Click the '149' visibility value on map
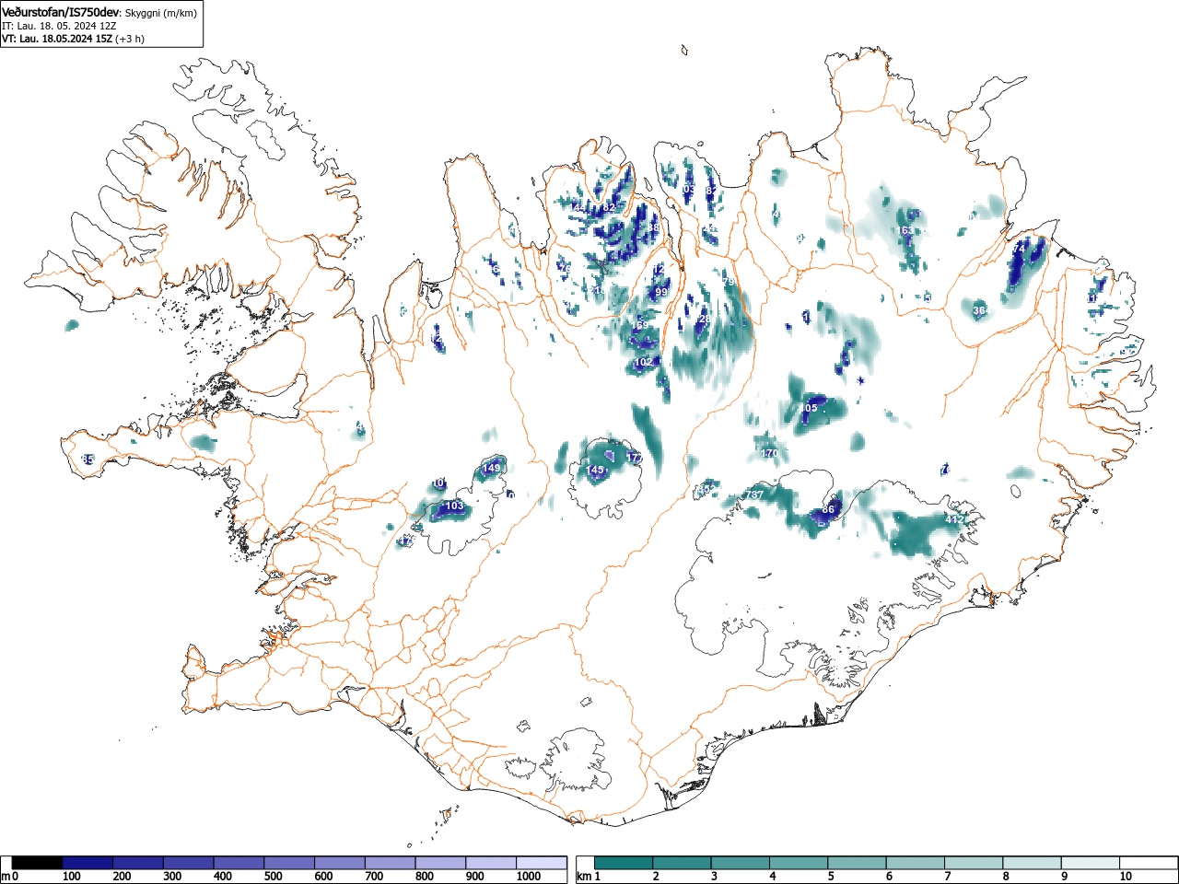Image resolution: width=1179 pixels, height=884 pixels. 492,468
